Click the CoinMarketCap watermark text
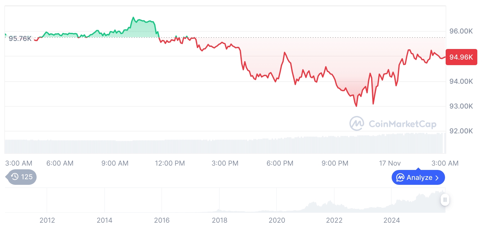The height and width of the screenshot is (227, 486). tap(402, 124)
